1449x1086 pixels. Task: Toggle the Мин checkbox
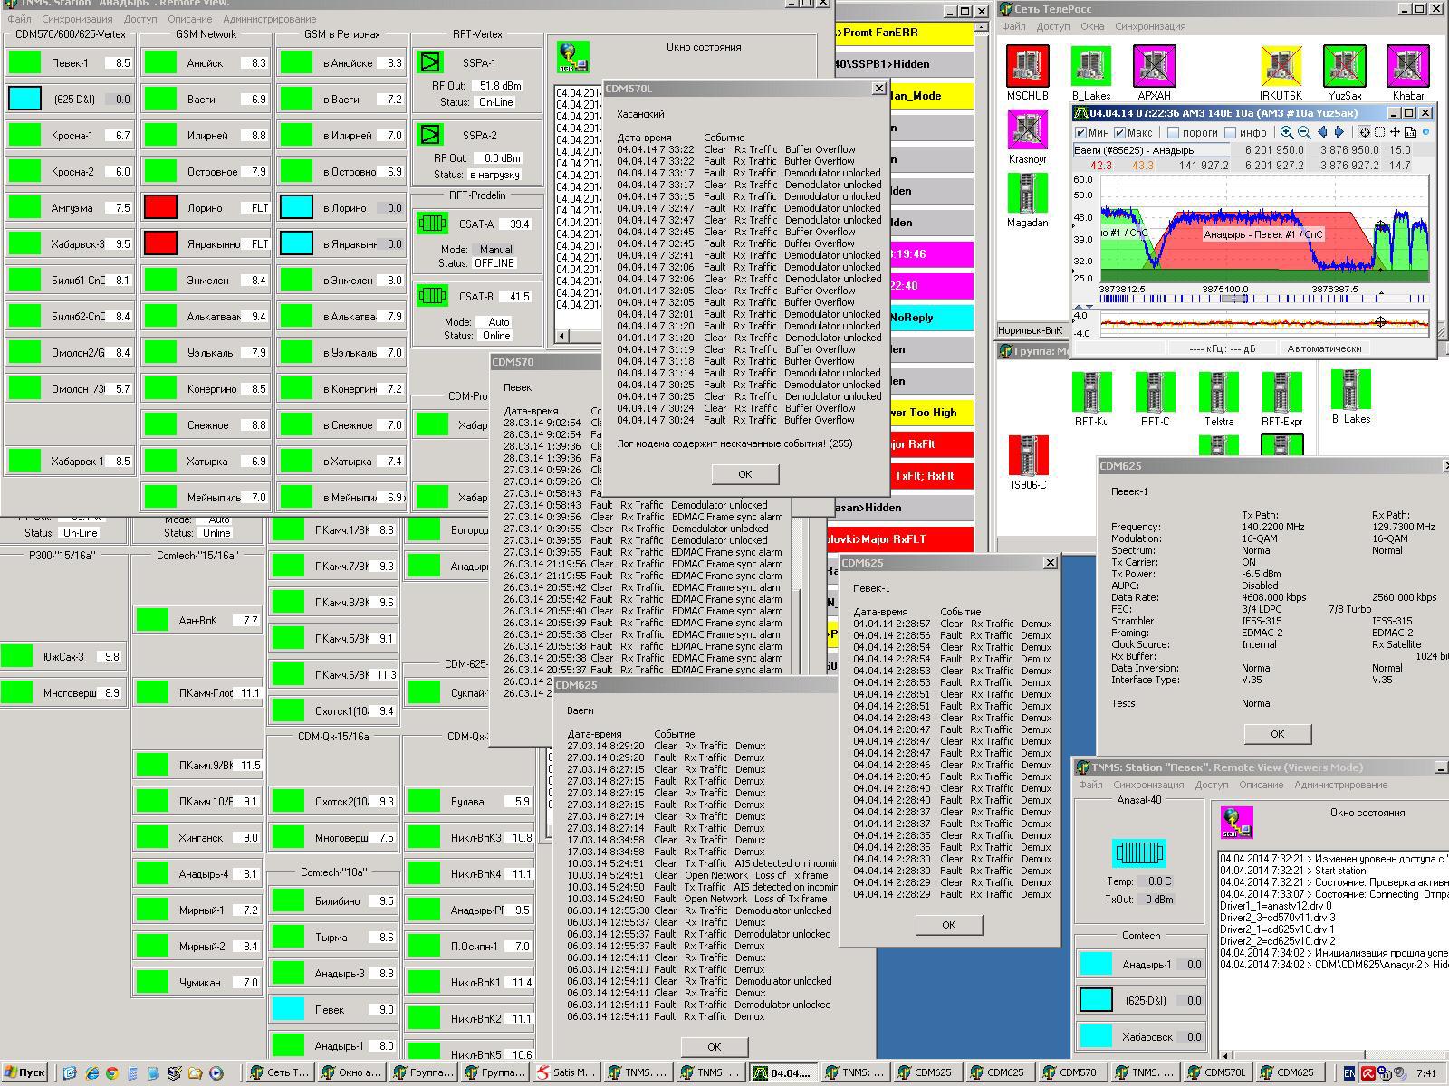point(1080,133)
